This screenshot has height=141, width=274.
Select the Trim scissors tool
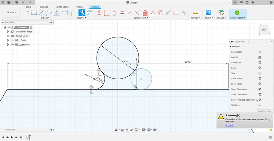click(x=82, y=13)
